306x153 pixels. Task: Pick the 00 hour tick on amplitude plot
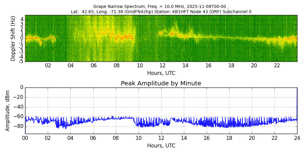pyautogui.click(x=25, y=138)
